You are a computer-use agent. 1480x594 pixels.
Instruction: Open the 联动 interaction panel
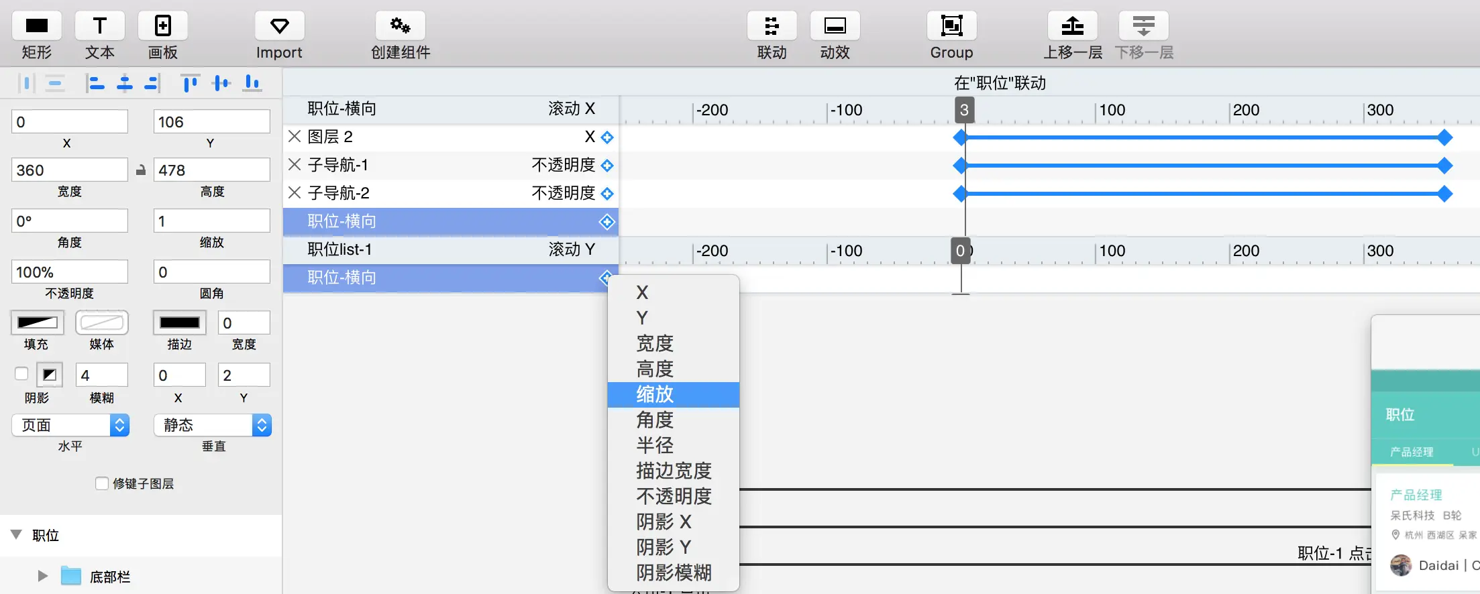772,26
